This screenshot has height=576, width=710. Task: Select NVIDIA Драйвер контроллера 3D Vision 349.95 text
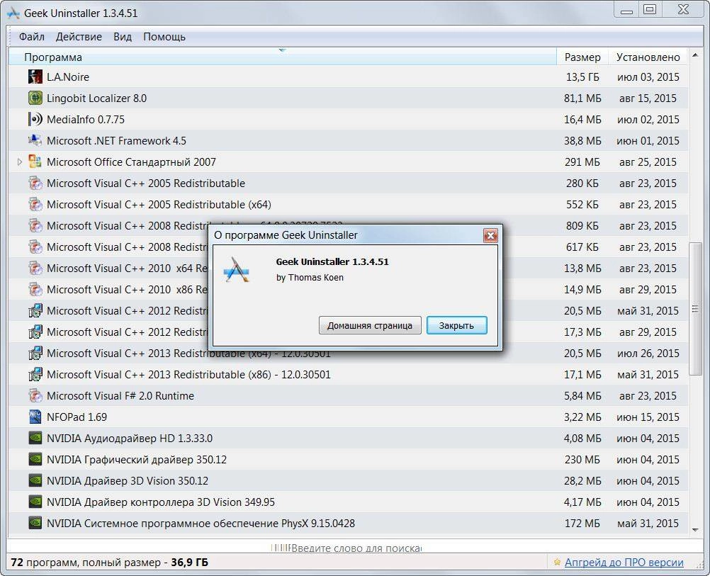coord(161,502)
